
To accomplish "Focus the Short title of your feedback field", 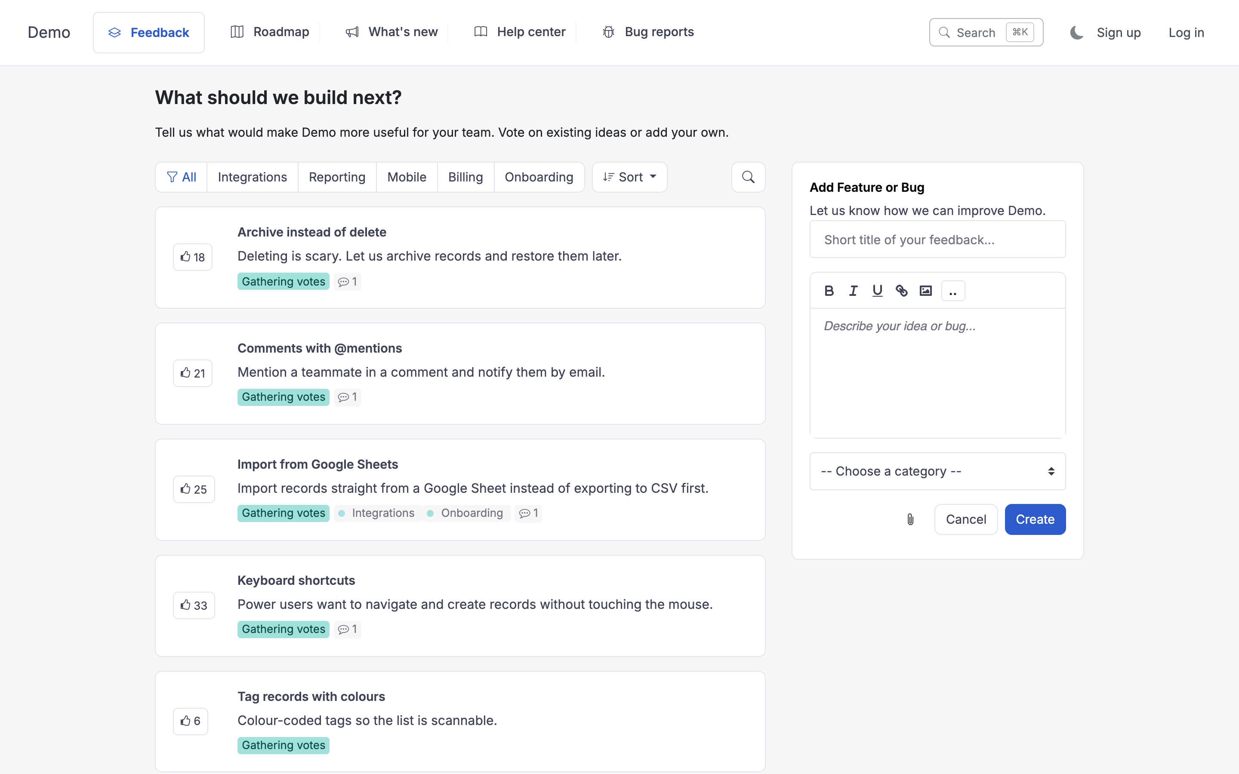I will click(937, 240).
